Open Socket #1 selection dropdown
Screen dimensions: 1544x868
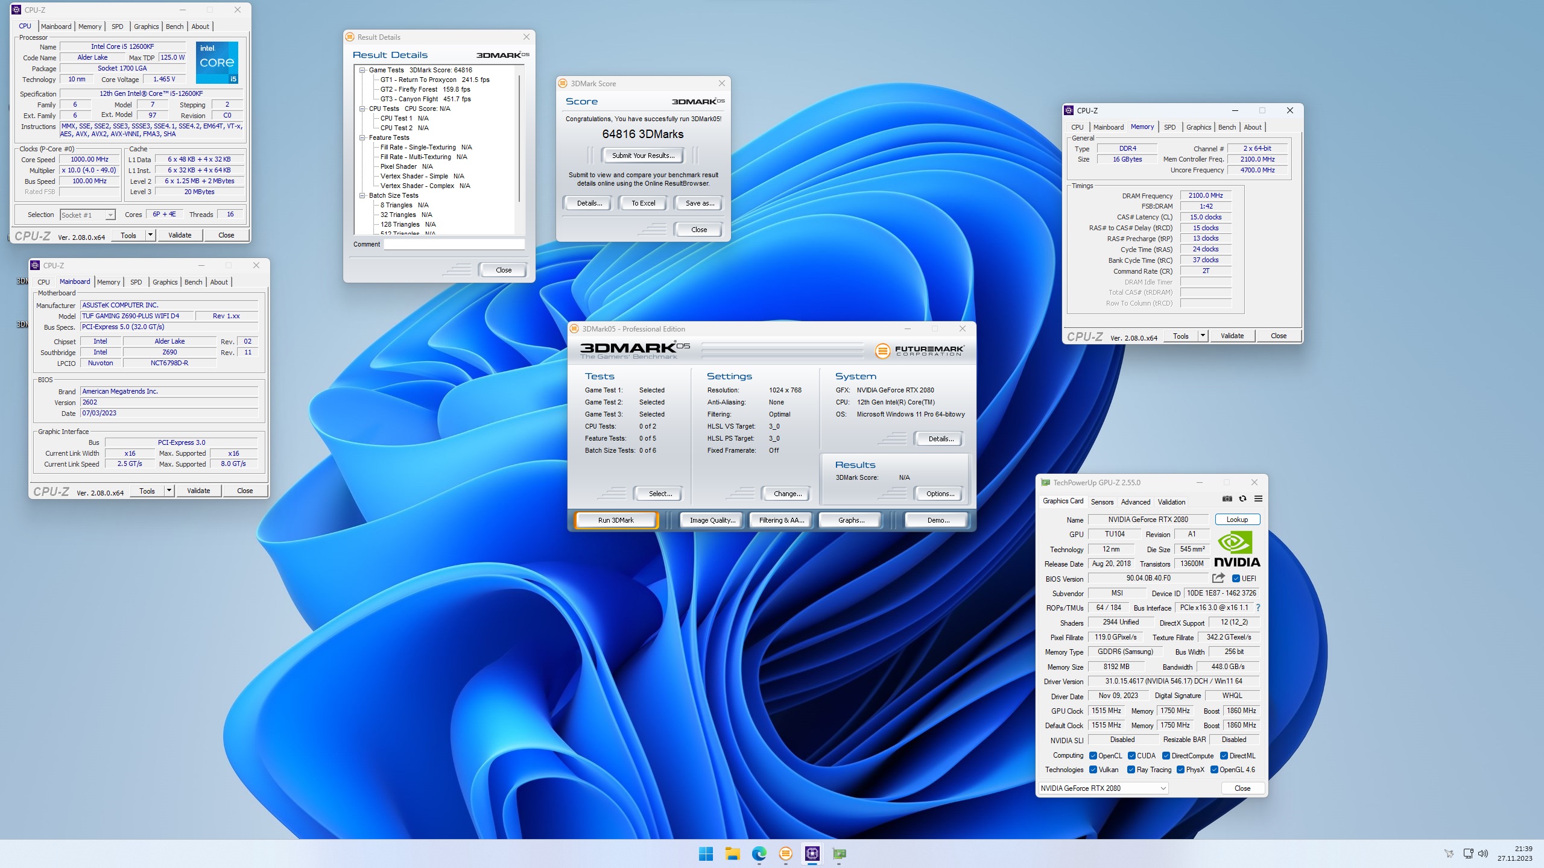pos(87,215)
